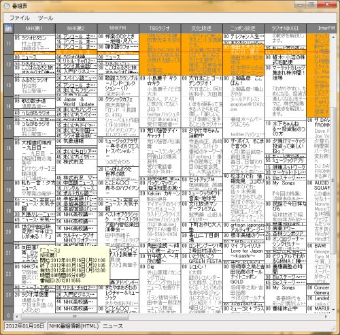Select the NHKFM column header

[x=118, y=29]
